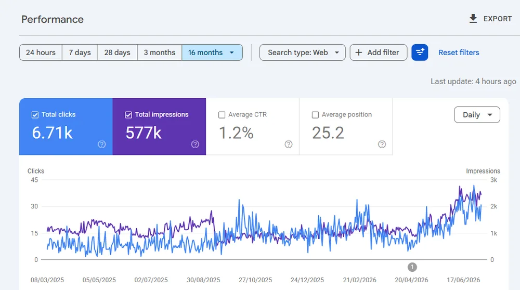
Task: Open the 16 months date range dropdown arrow
Action: (x=232, y=52)
